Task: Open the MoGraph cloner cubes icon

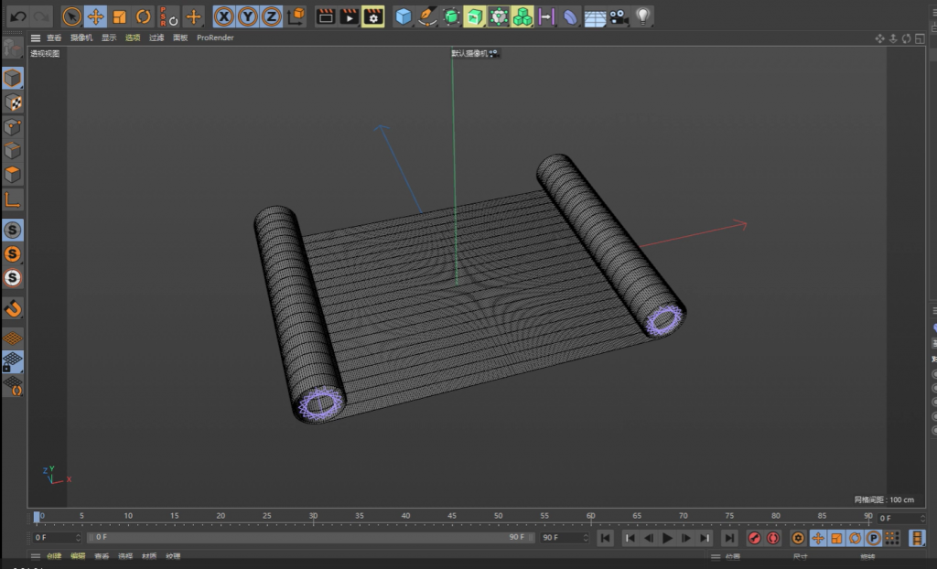Action: click(x=522, y=16)
